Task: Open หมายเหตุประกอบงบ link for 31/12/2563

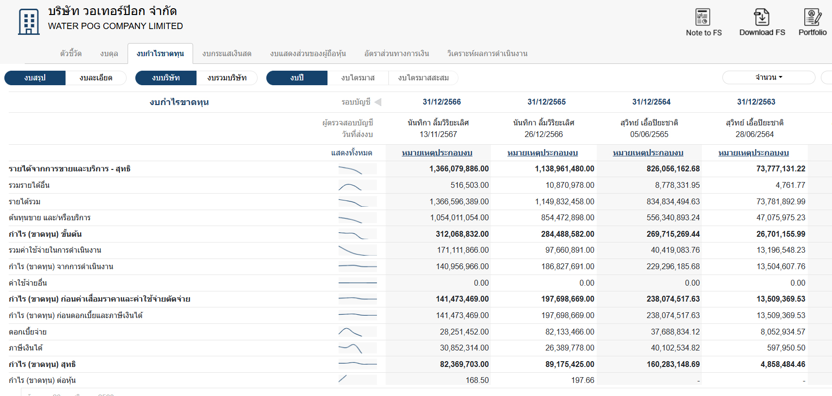Action: (753, 153)
